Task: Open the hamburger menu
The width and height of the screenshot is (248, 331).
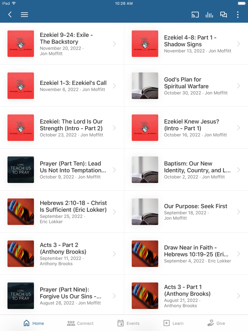Action: coord(24,15)
